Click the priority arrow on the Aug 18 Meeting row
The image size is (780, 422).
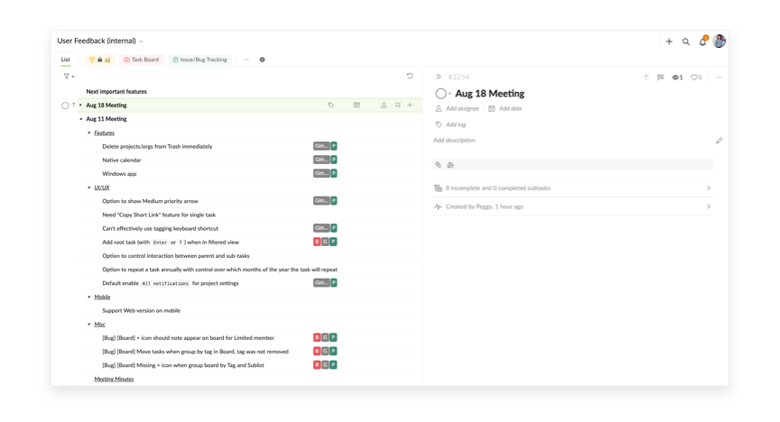tap(74, 105)
